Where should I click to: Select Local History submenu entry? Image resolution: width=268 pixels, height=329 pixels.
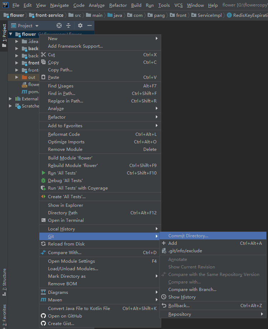click(100, 229)
